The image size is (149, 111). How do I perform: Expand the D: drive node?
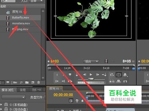1,109
